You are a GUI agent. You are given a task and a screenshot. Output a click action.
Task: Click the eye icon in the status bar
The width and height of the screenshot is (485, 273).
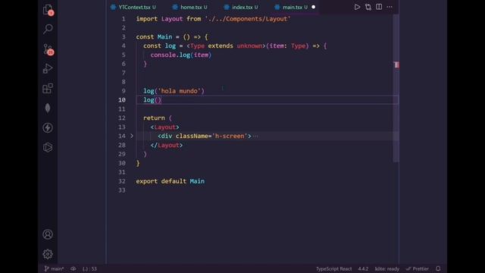(x=73, y=268)
